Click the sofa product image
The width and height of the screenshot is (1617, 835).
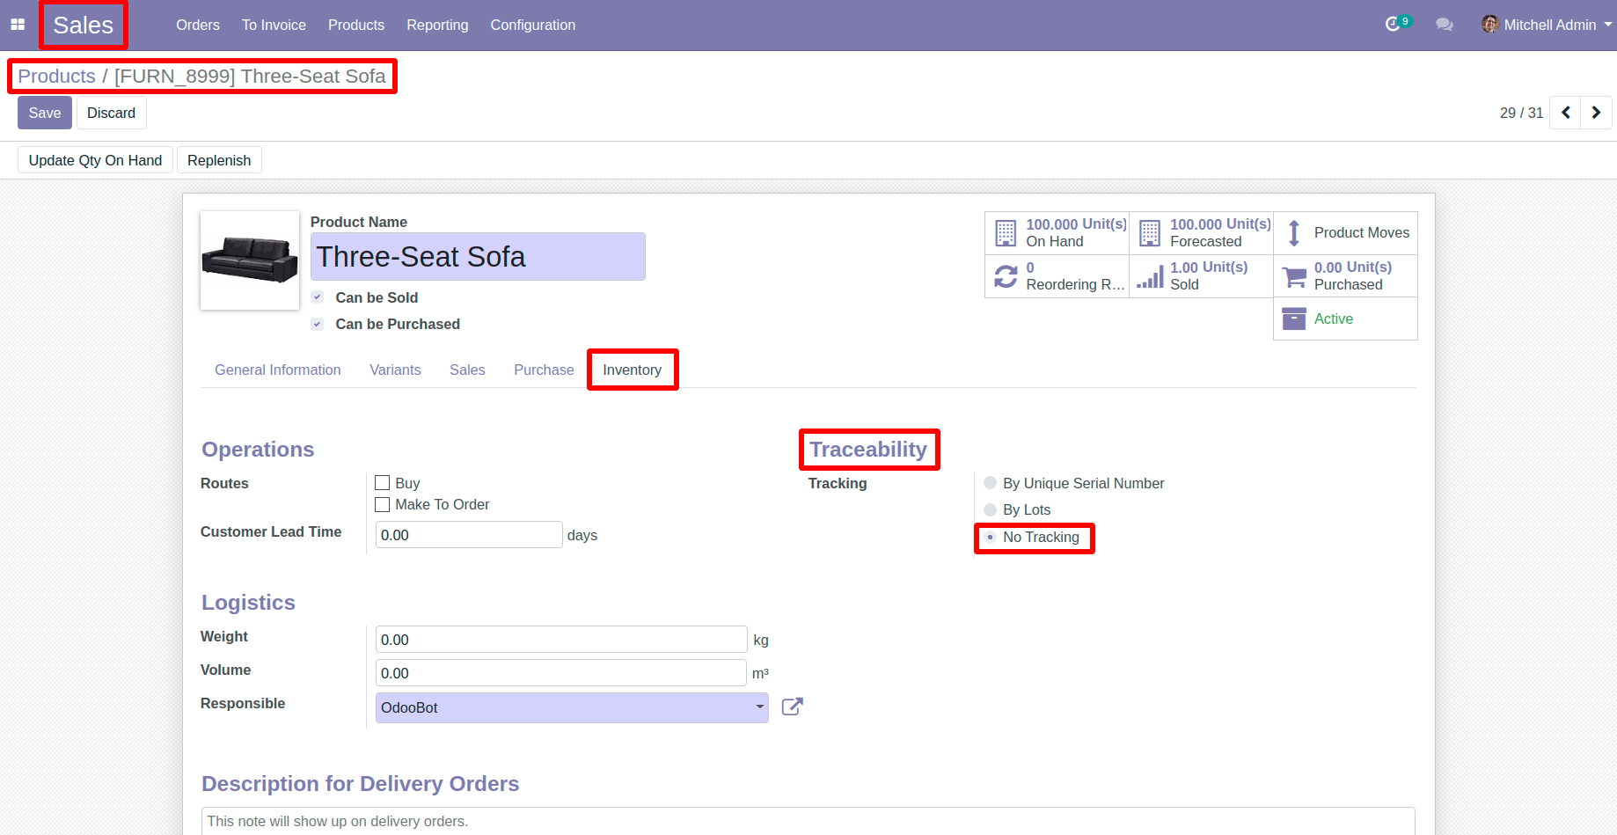pyautogui.click(x=250, y=260)
